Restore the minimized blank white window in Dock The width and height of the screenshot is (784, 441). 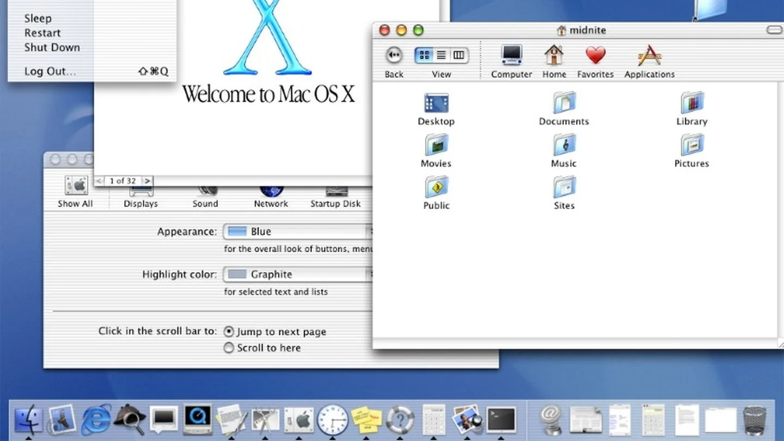721,420
